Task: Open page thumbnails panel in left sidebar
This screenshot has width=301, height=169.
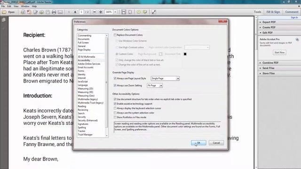Action: click(4, 20)
